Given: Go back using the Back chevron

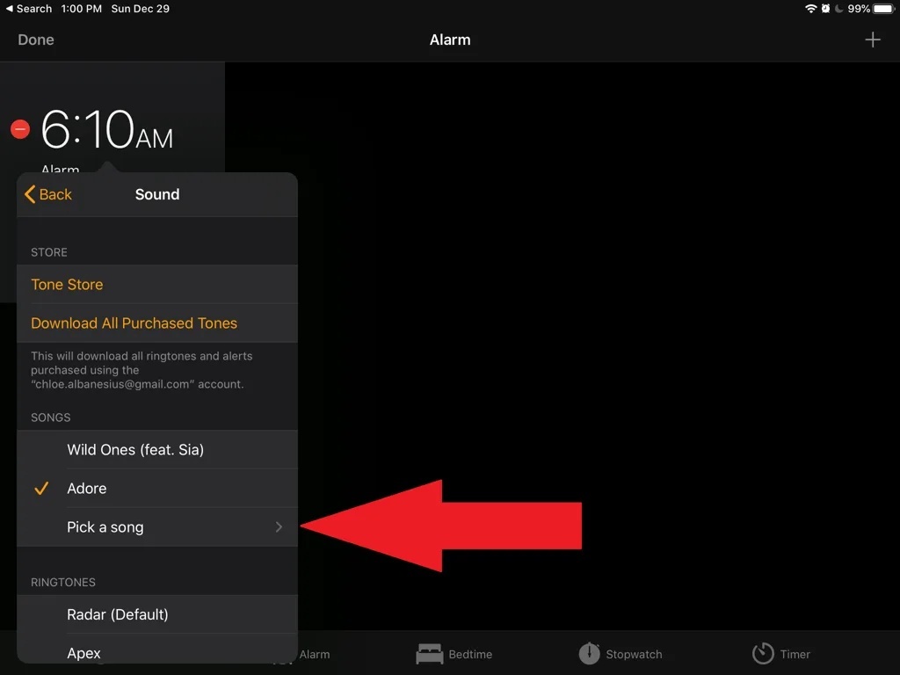Looking at the screenshot, I should click(48, 194).
